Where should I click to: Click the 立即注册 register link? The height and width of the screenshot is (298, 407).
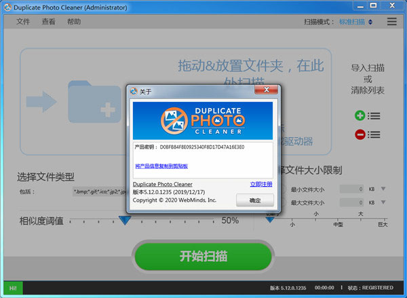point(261,184)
